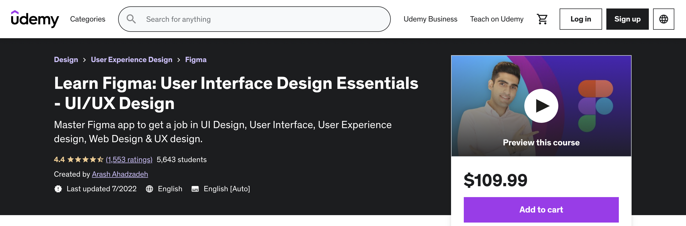Click the course title heading
This screenshot has height=226, width=686.
[236, 93]
